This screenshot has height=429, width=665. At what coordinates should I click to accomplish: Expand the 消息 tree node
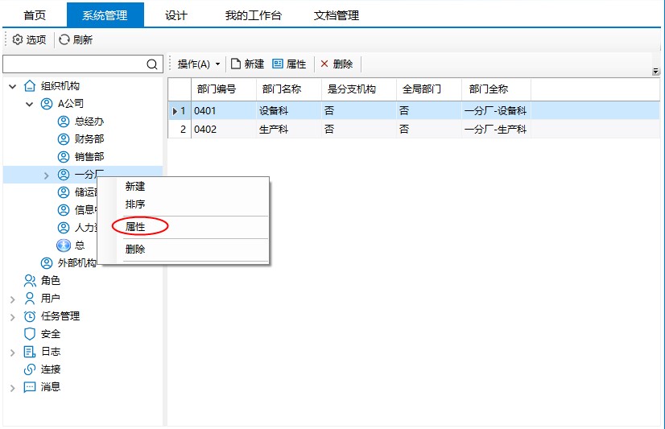tap(12, 388)
